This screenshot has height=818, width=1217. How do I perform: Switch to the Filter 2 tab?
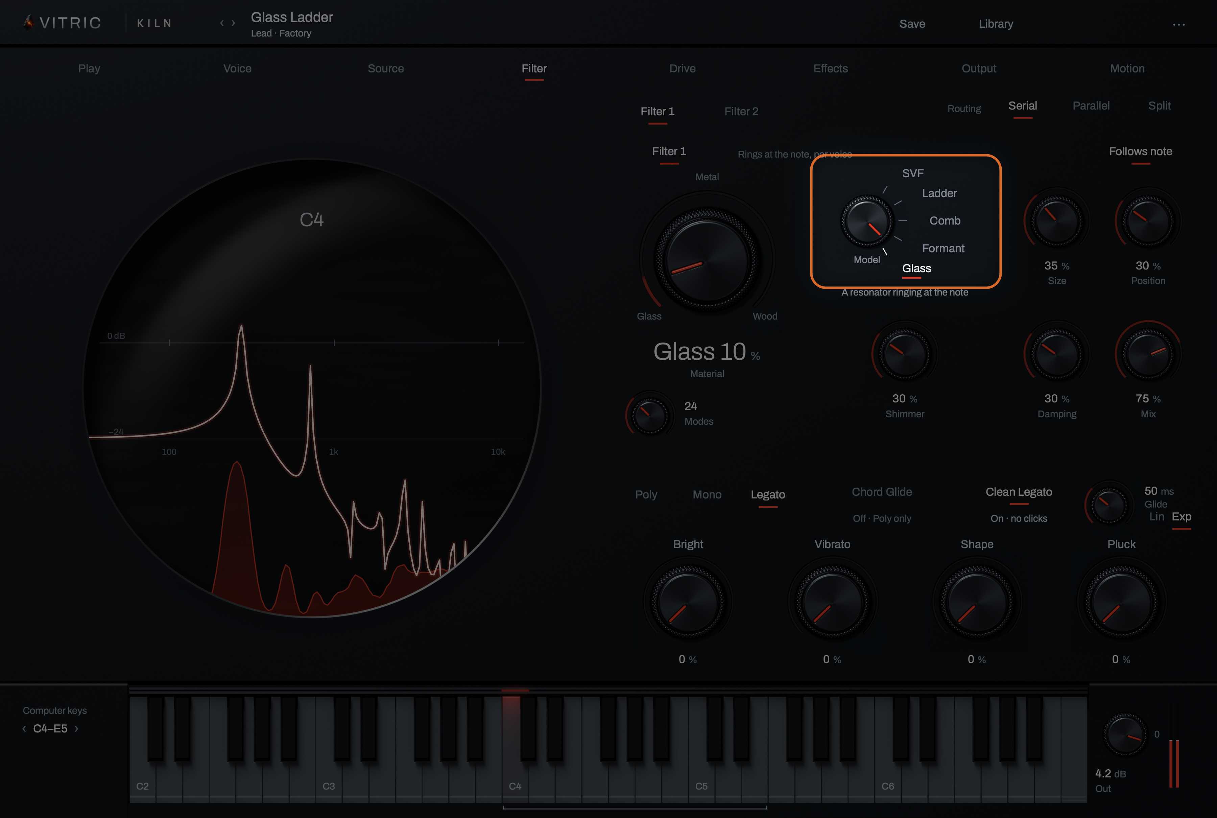click(741, 111)
